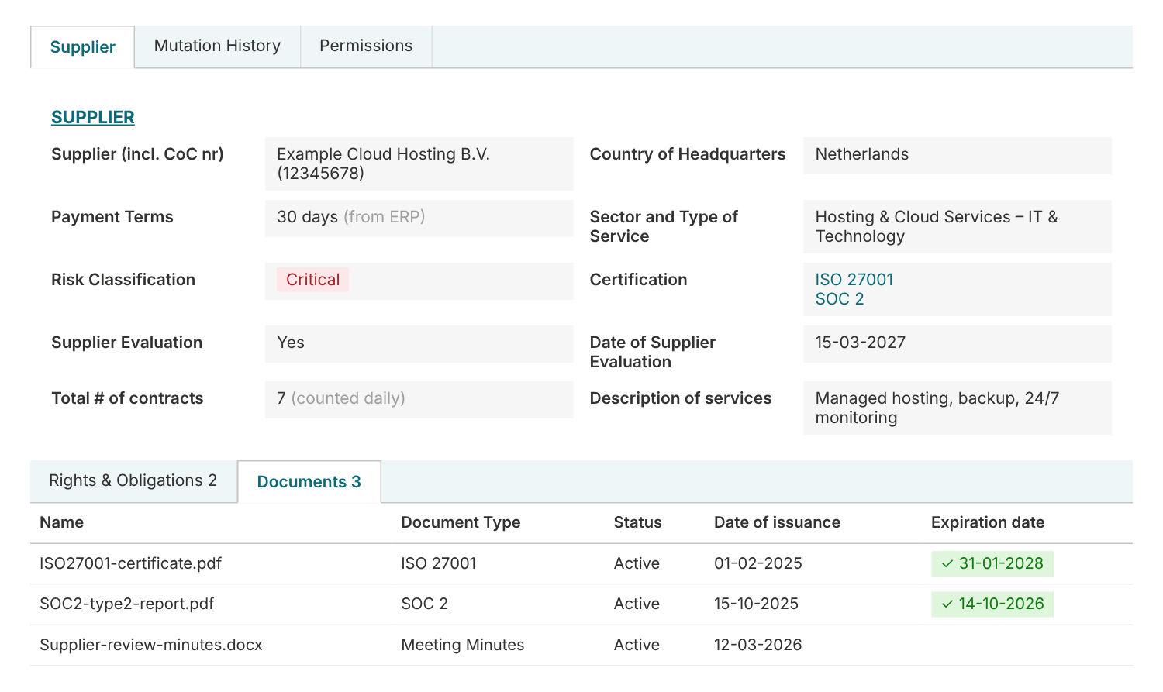The image size is (1163, 692).
Task: Click the Document Type column header
Action: 461,522
